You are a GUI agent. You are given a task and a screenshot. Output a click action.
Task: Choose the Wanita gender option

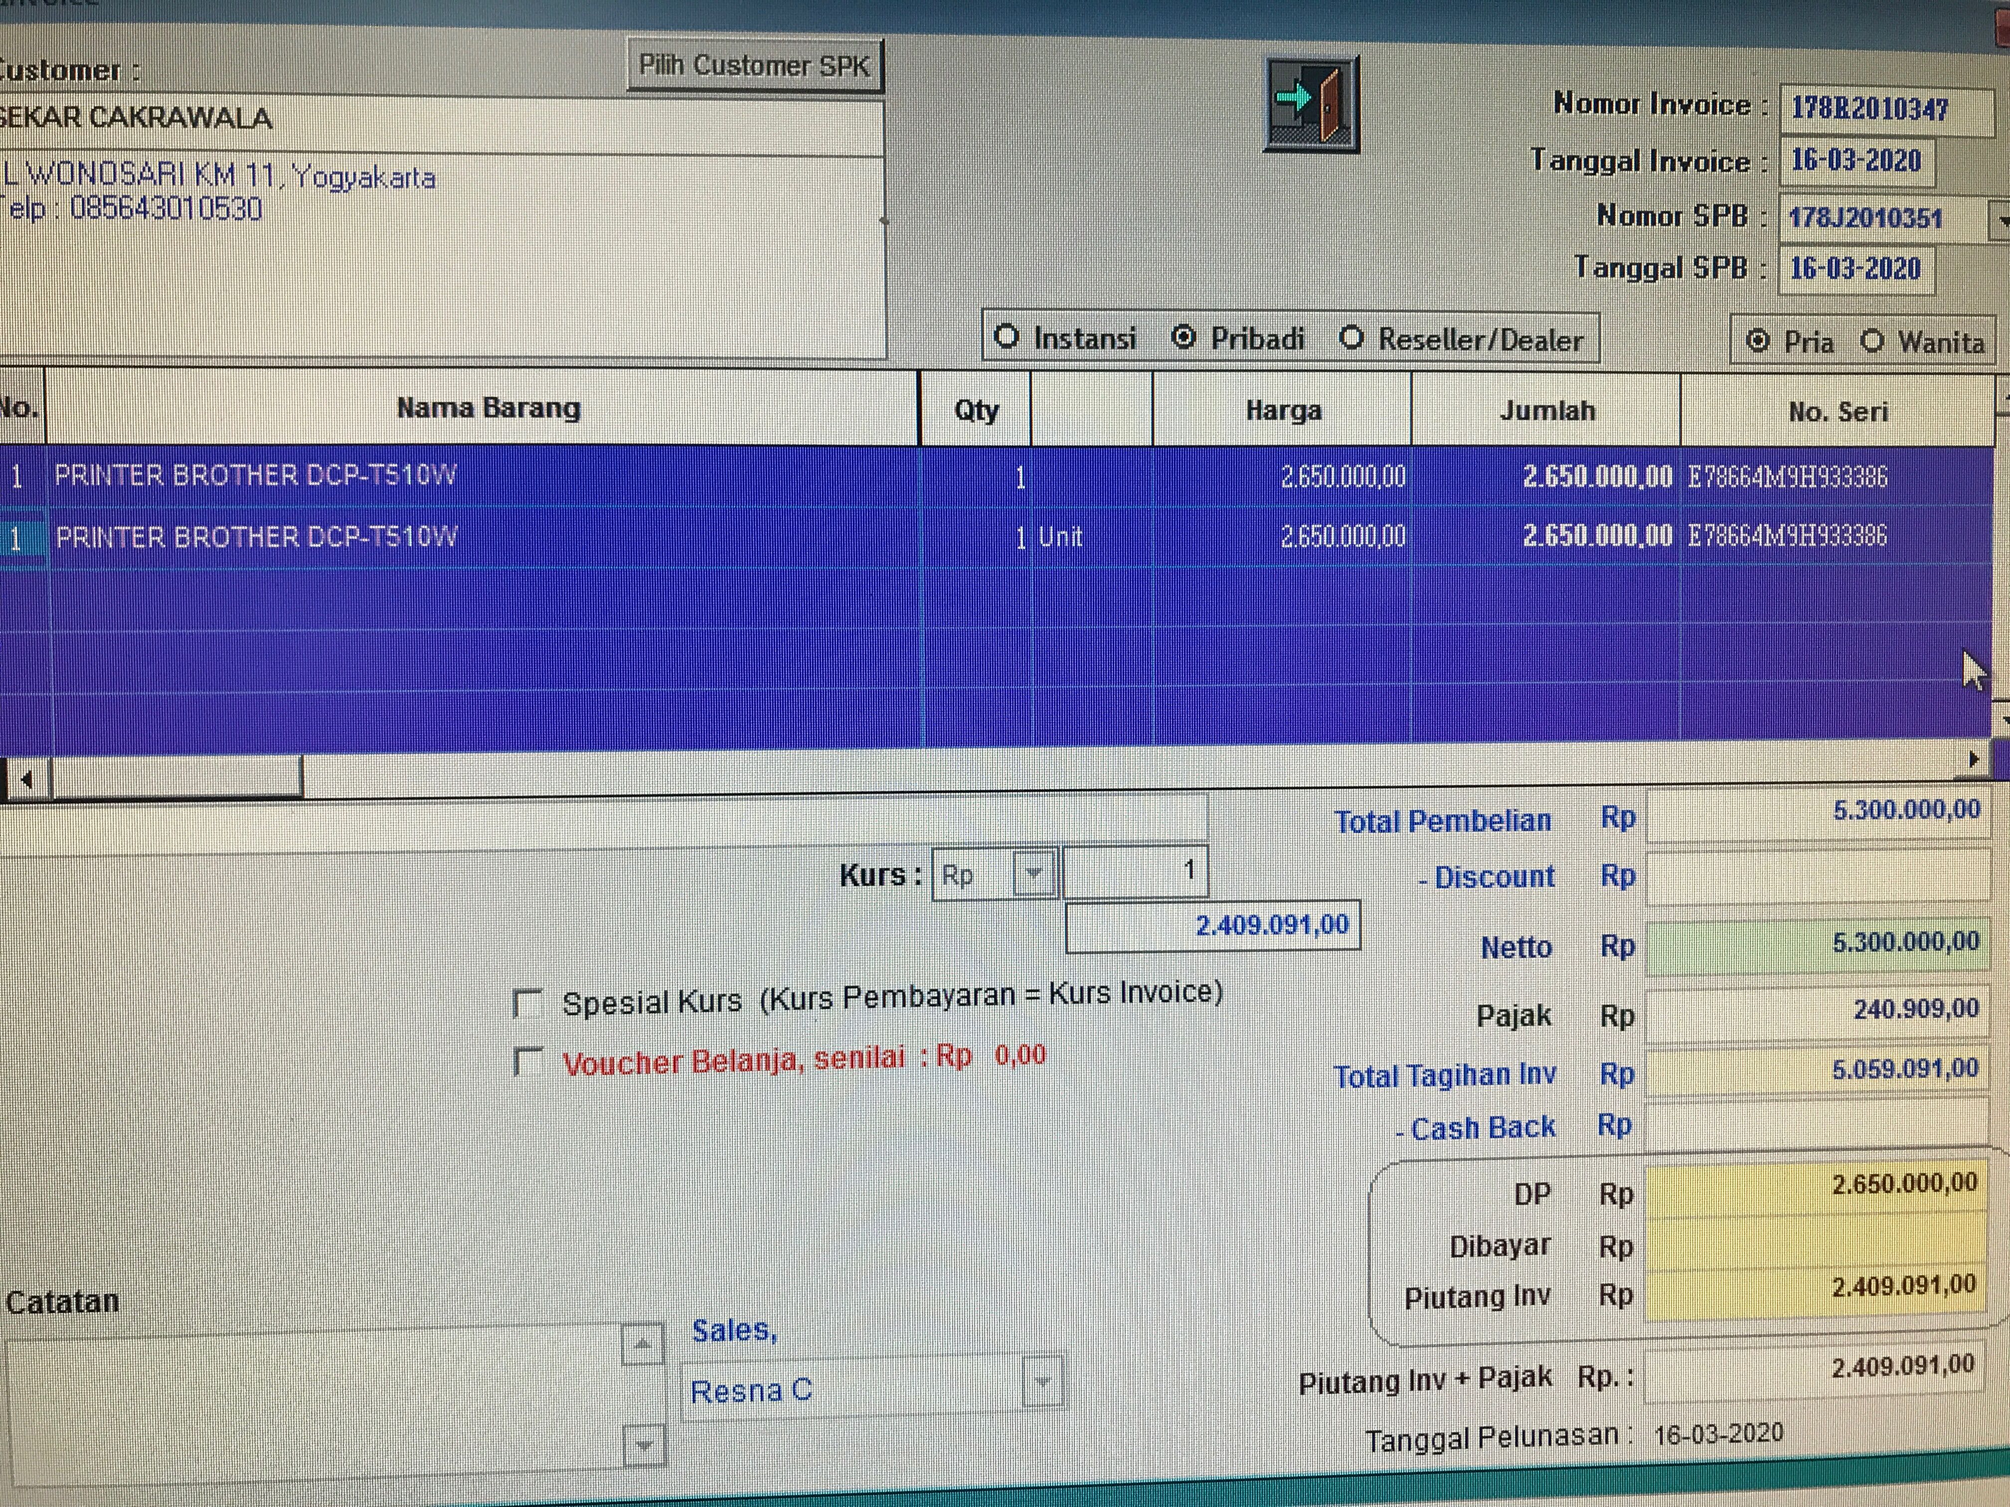pyautogui.click(x=1872, y=341)
